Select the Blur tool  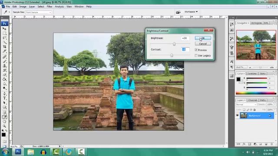(4, 84)
